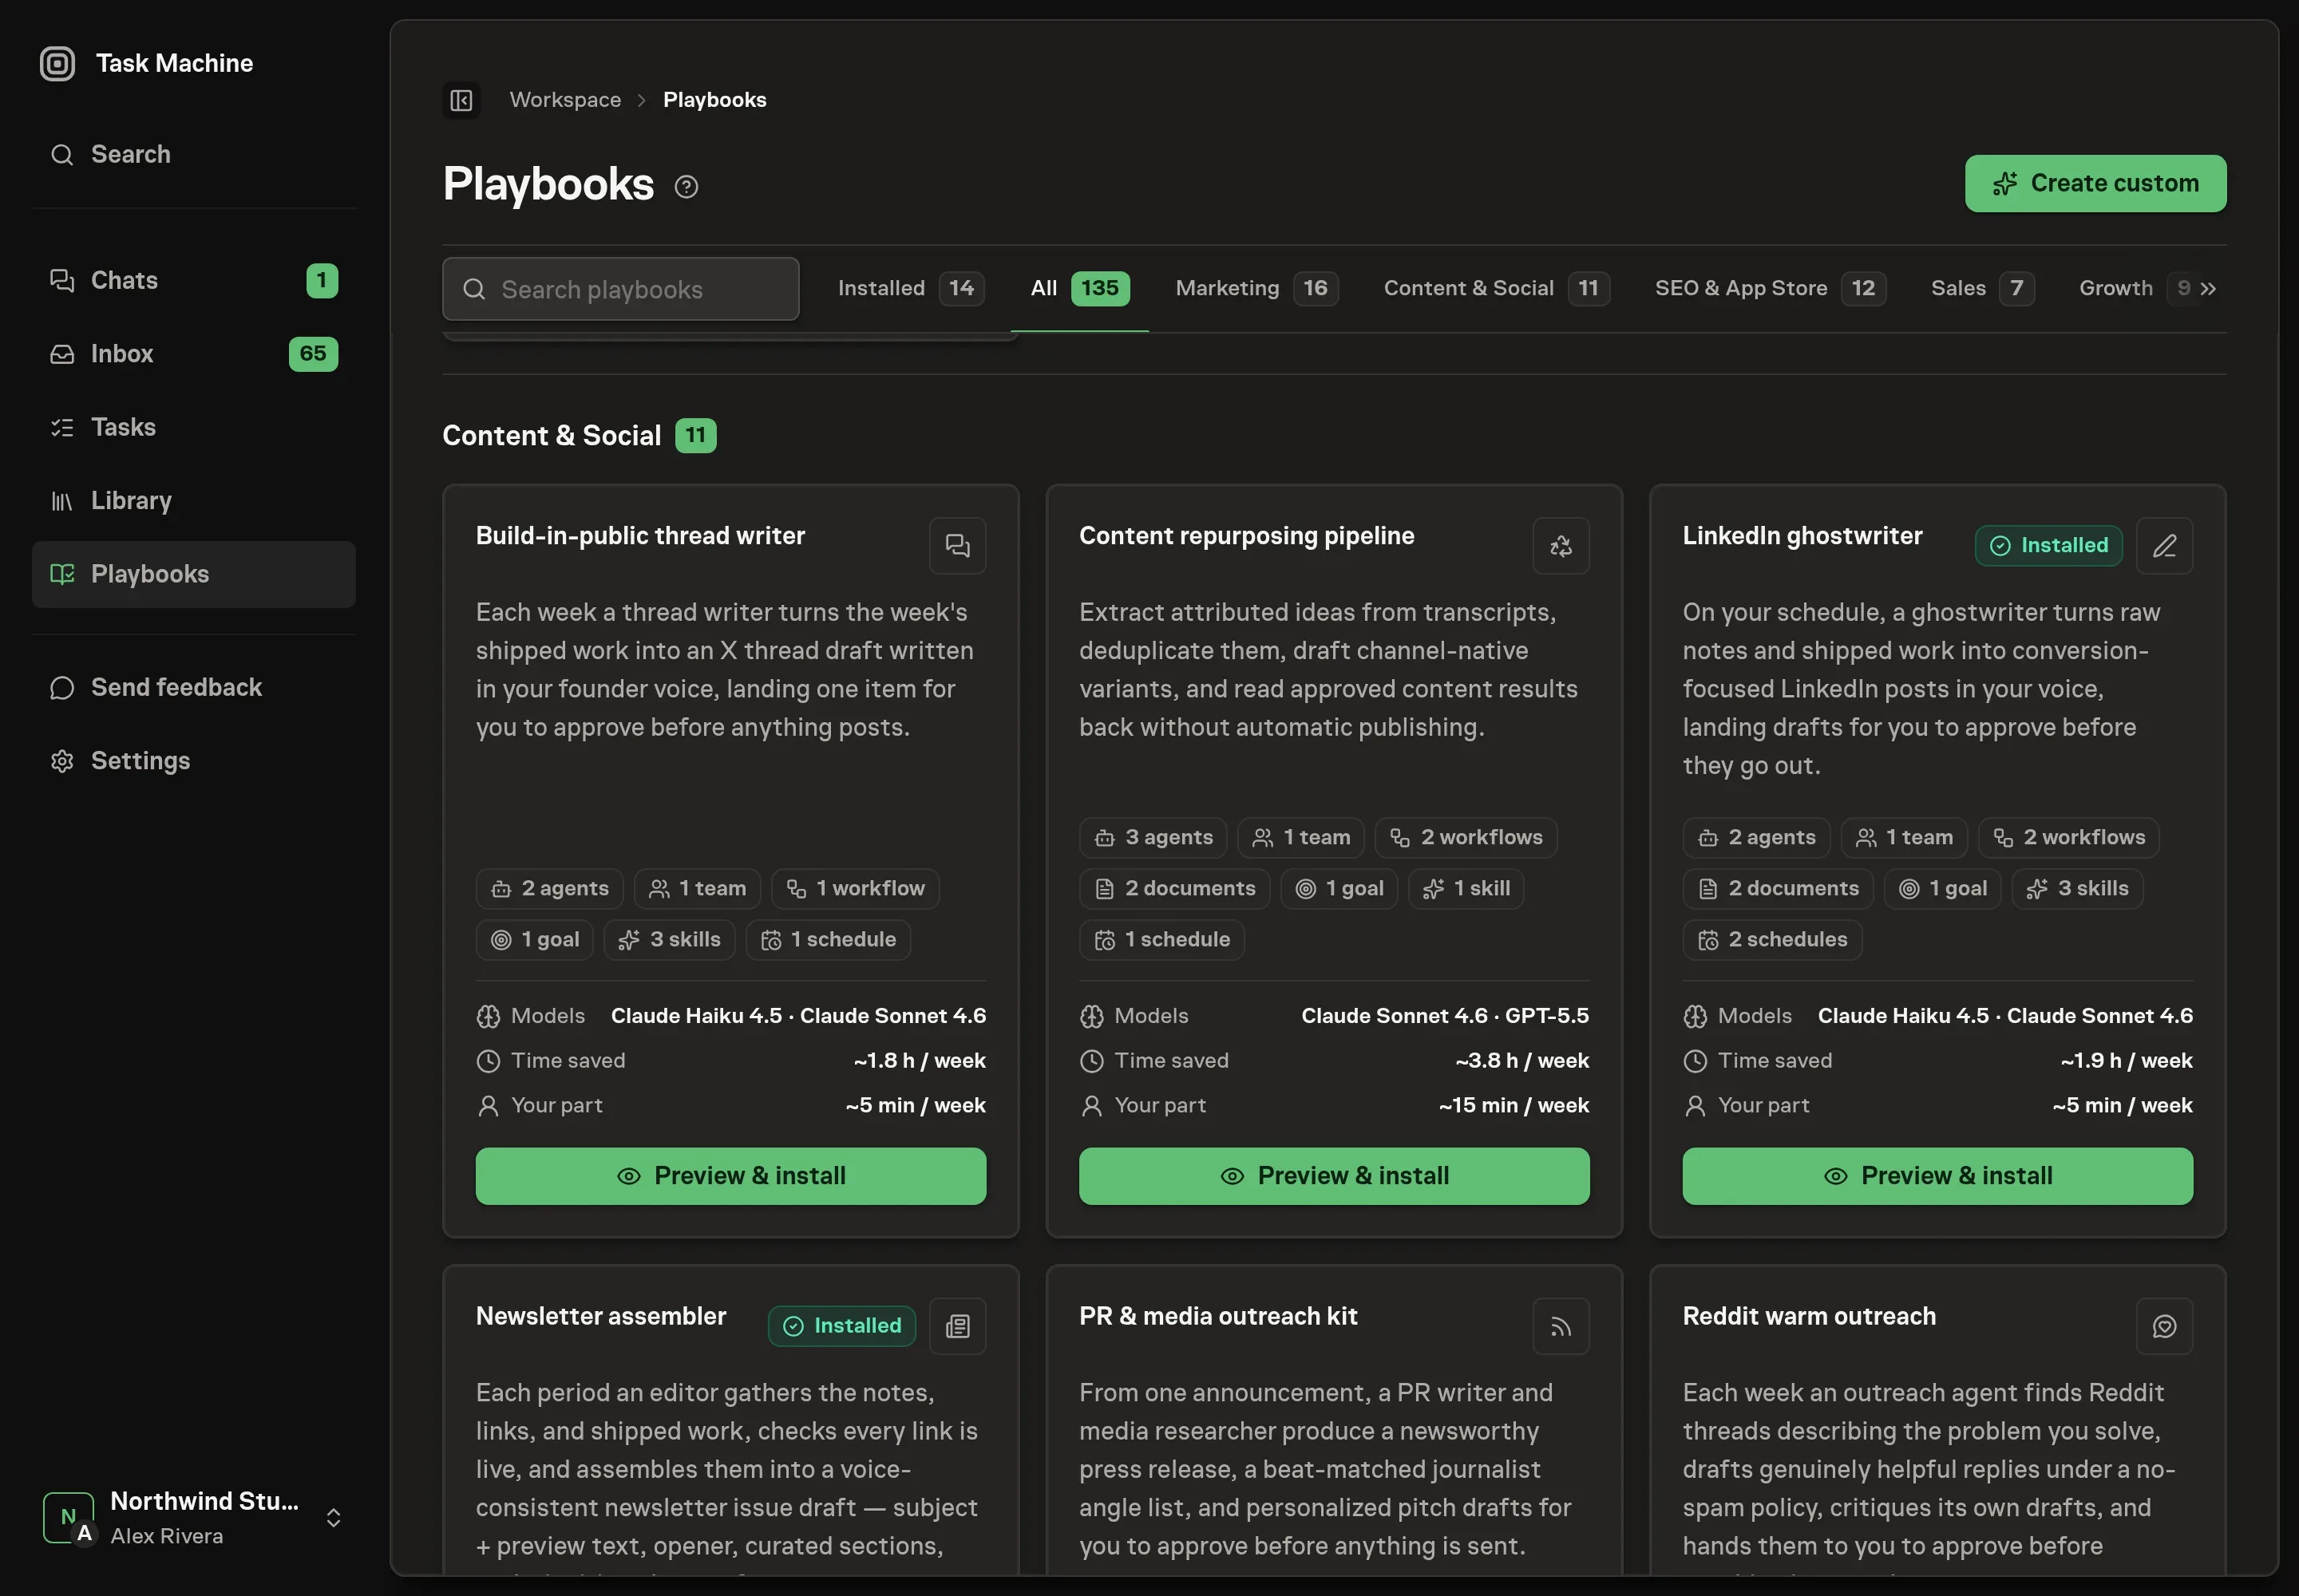Expand the Northwind workspace switcher
The height and width of the screenshot is (1596, 2299).
point(334,1518)
